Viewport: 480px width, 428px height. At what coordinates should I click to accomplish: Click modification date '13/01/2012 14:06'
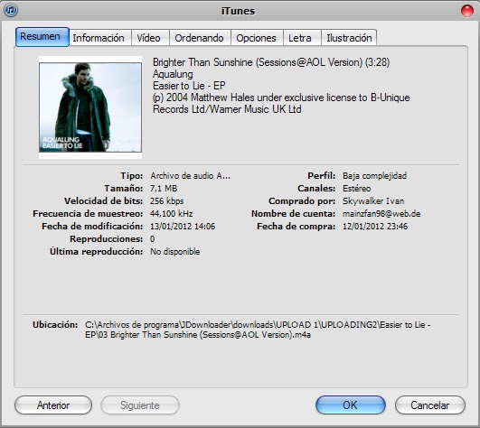tap(183, 227)
